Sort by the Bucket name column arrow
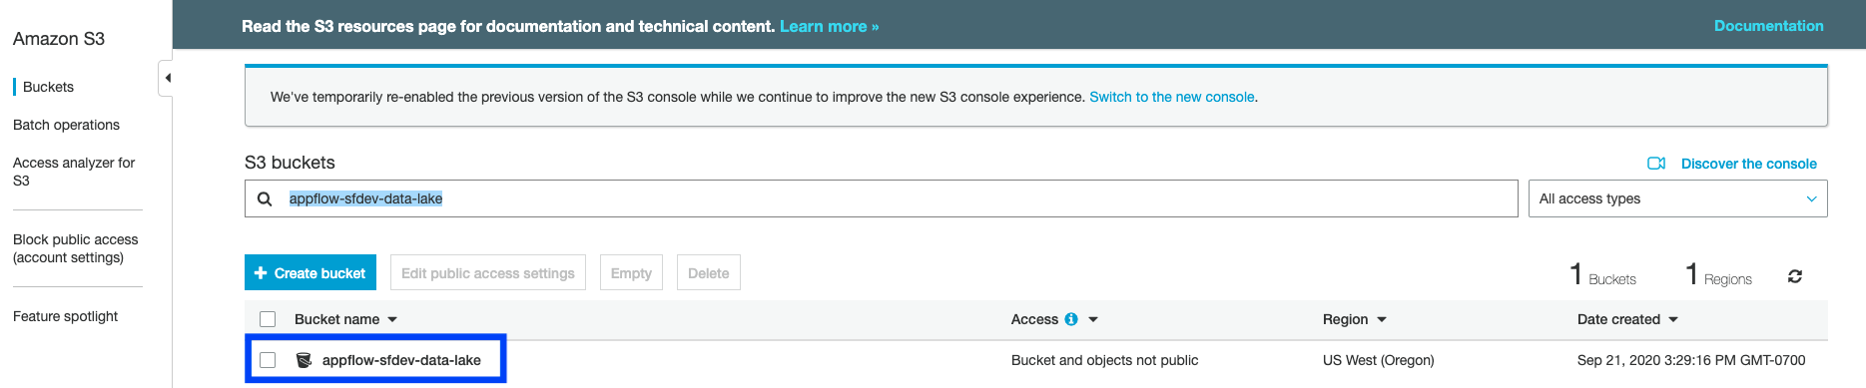Screen dimensions: 1866x388 click(x=392, y=319)
